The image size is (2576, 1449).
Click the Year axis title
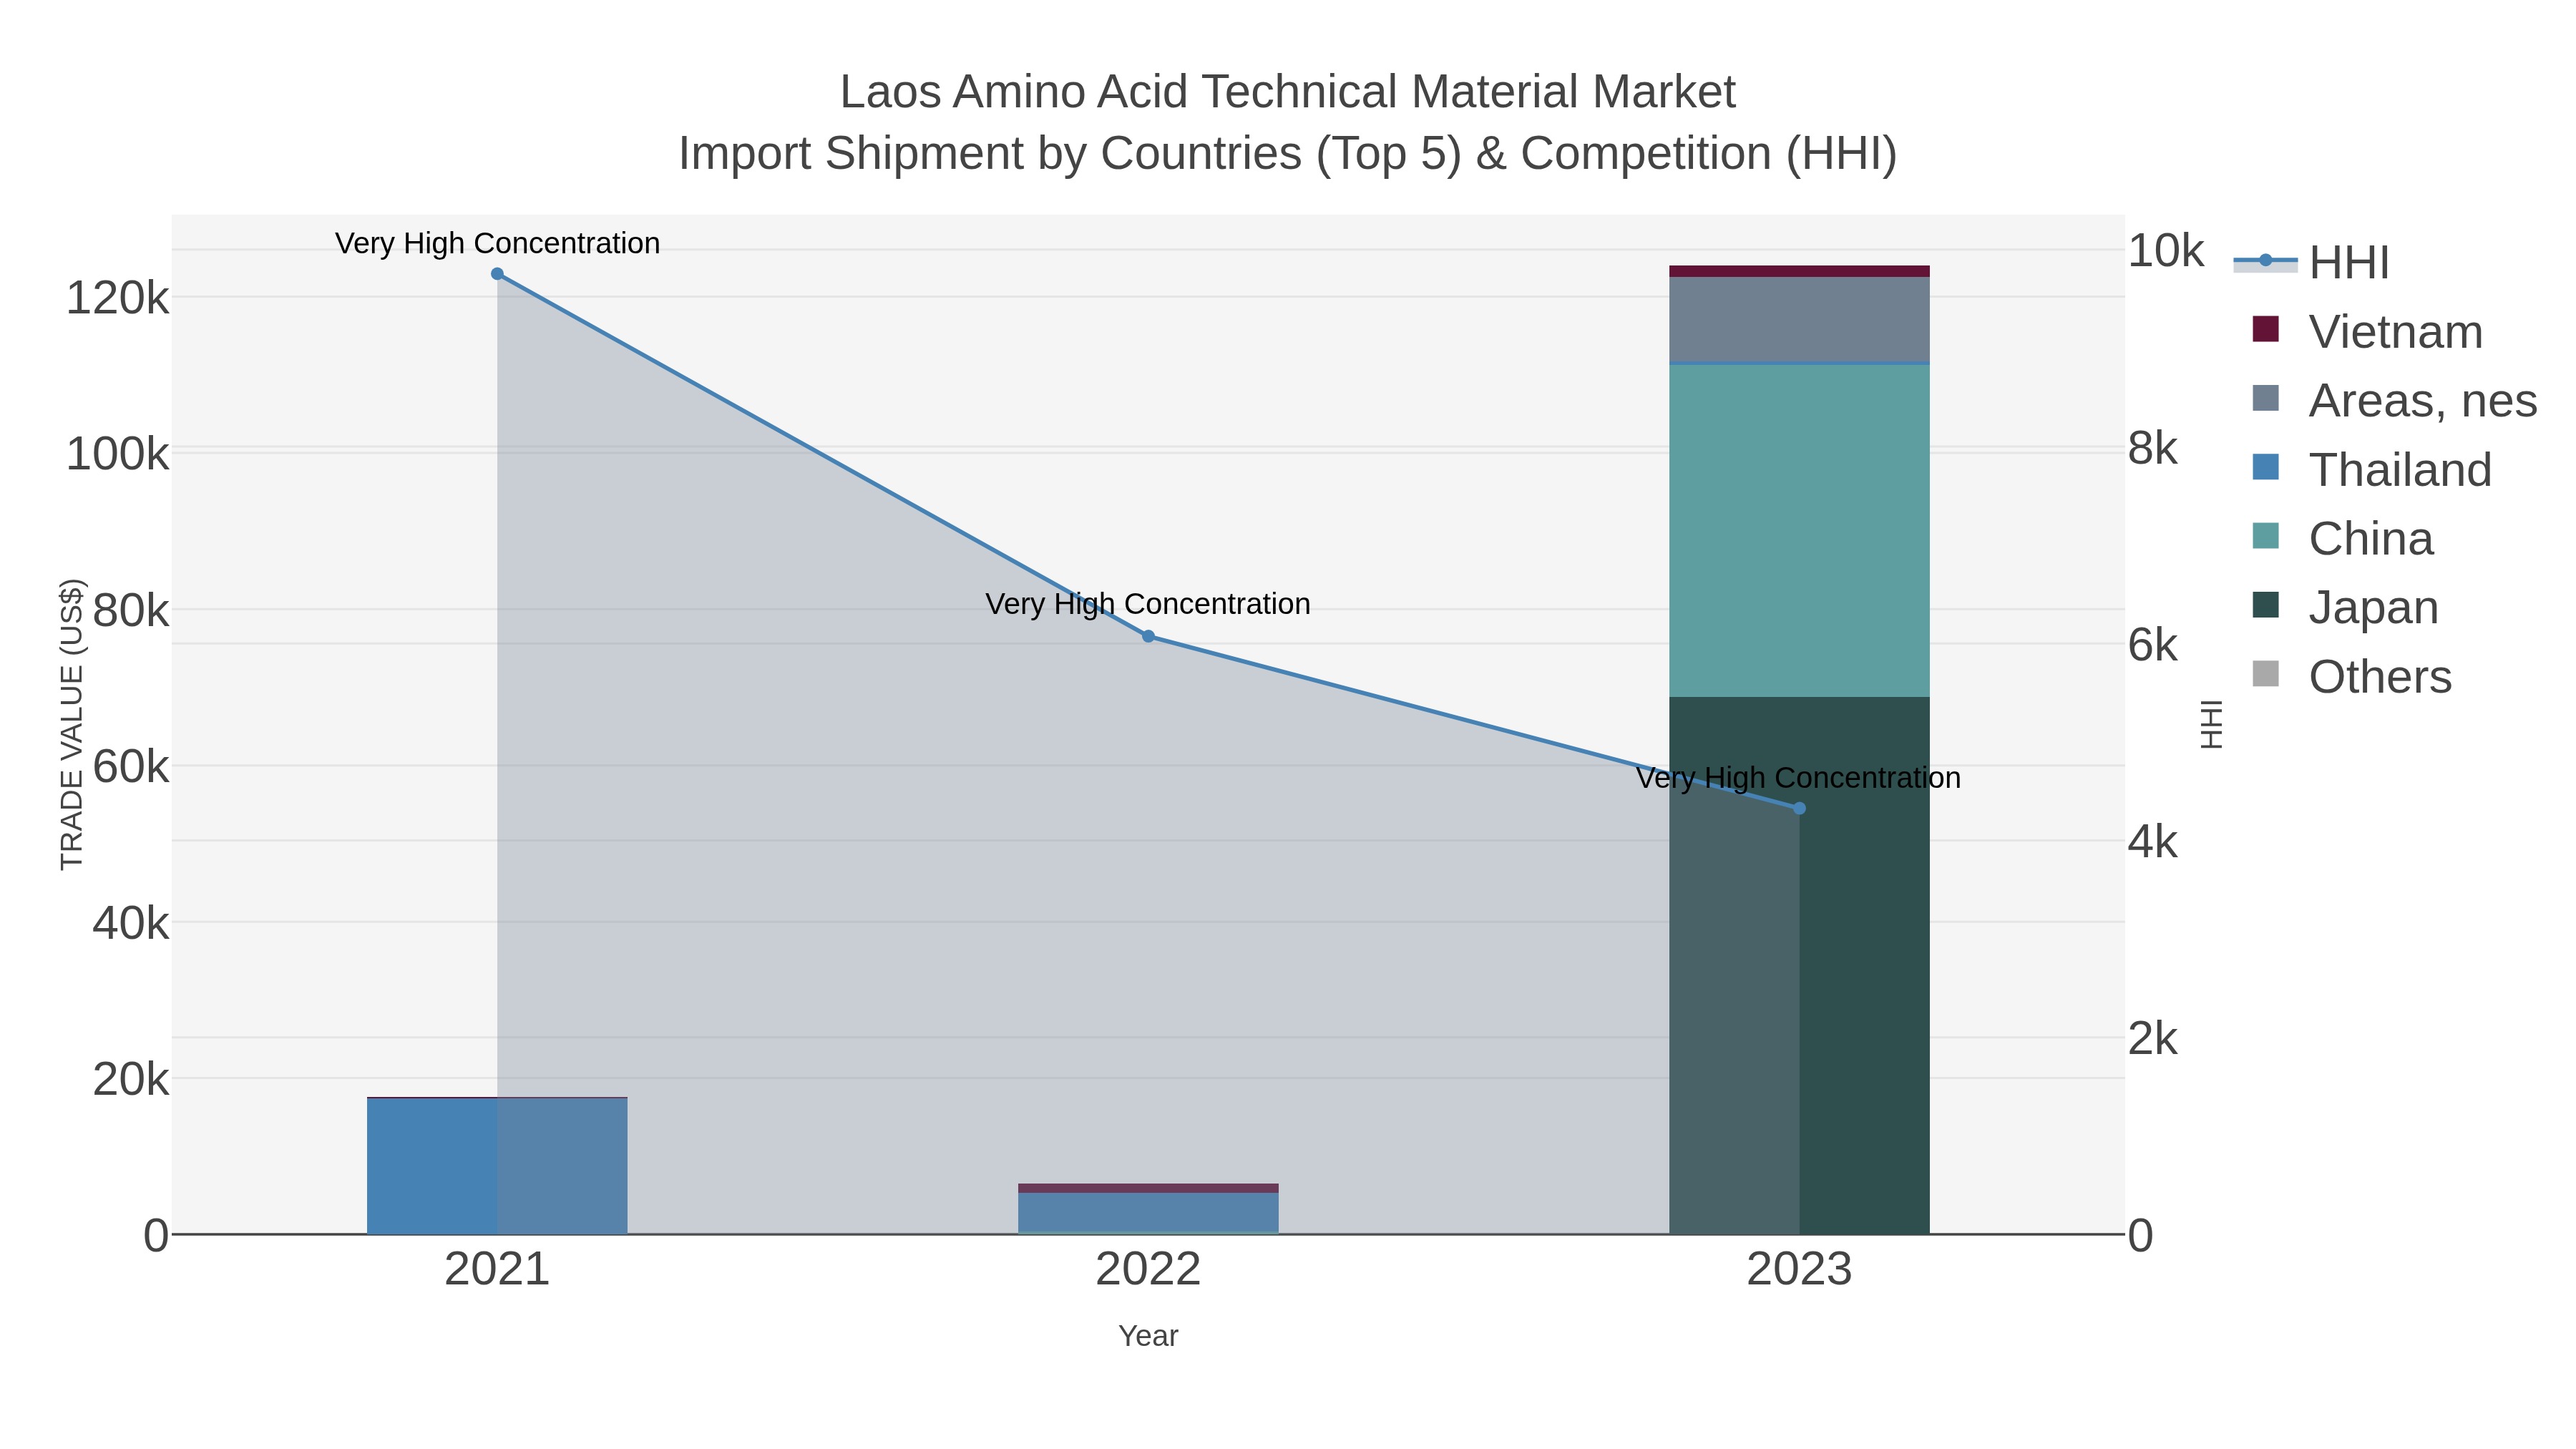click(x=1148, y=1336)
